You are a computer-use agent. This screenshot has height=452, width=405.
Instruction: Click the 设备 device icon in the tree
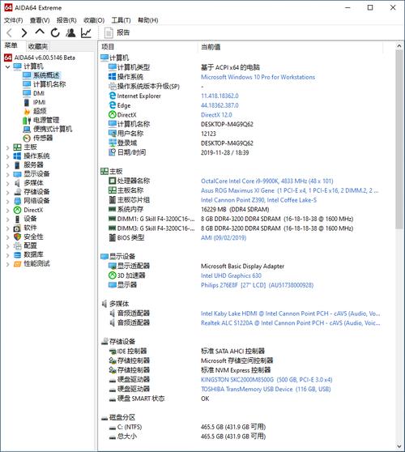click(17, 219)
